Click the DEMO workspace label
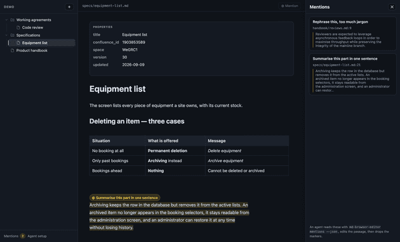Image resolution: width=400 pixels, height=242 pixels. pyautogui.click(x=9, y=7)
